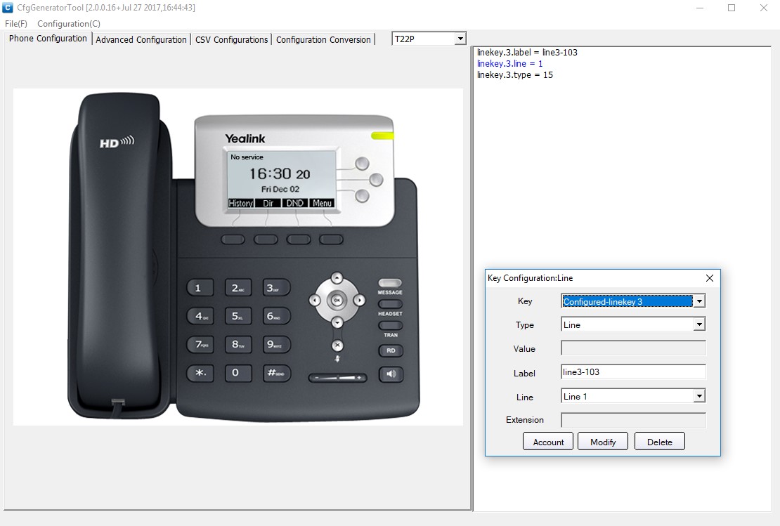Select the linekey.3.line = 1 line
This screenshot has width=780, height=526.
(x=509, y=64)
